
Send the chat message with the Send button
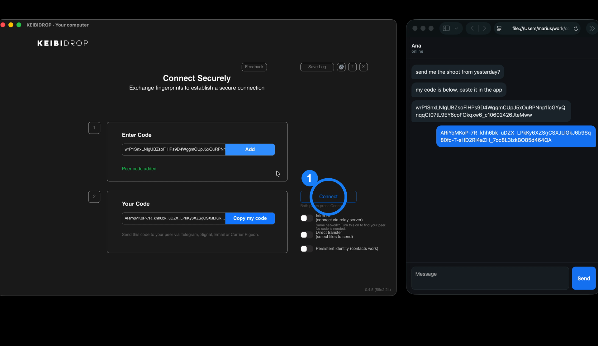(584, 278)
